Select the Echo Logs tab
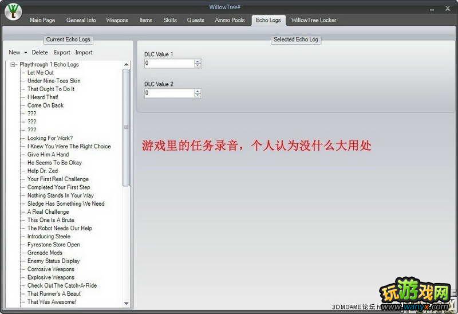The image size is (458, 314). [268, 20]
